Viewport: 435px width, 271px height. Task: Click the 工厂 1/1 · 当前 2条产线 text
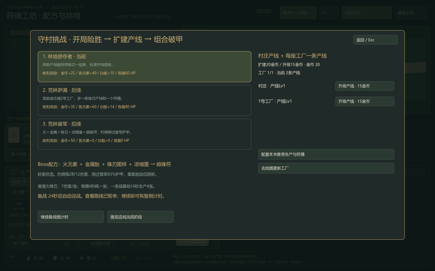click(279, 73)
